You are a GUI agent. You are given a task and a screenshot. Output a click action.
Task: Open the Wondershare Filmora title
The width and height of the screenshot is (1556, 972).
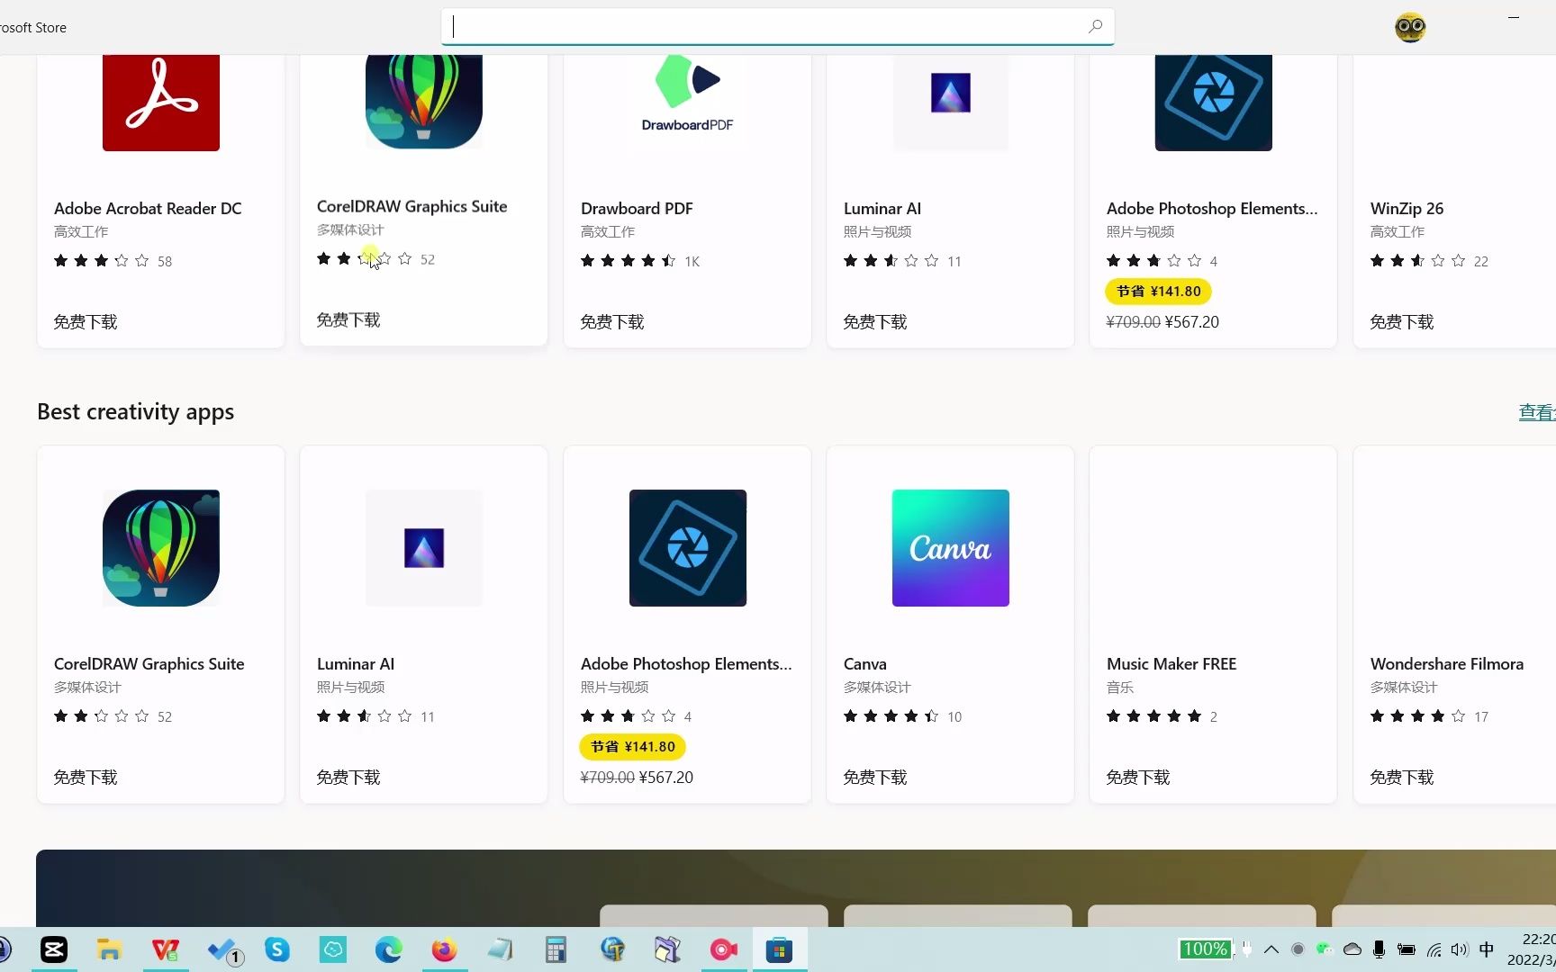coord(1447,664)
